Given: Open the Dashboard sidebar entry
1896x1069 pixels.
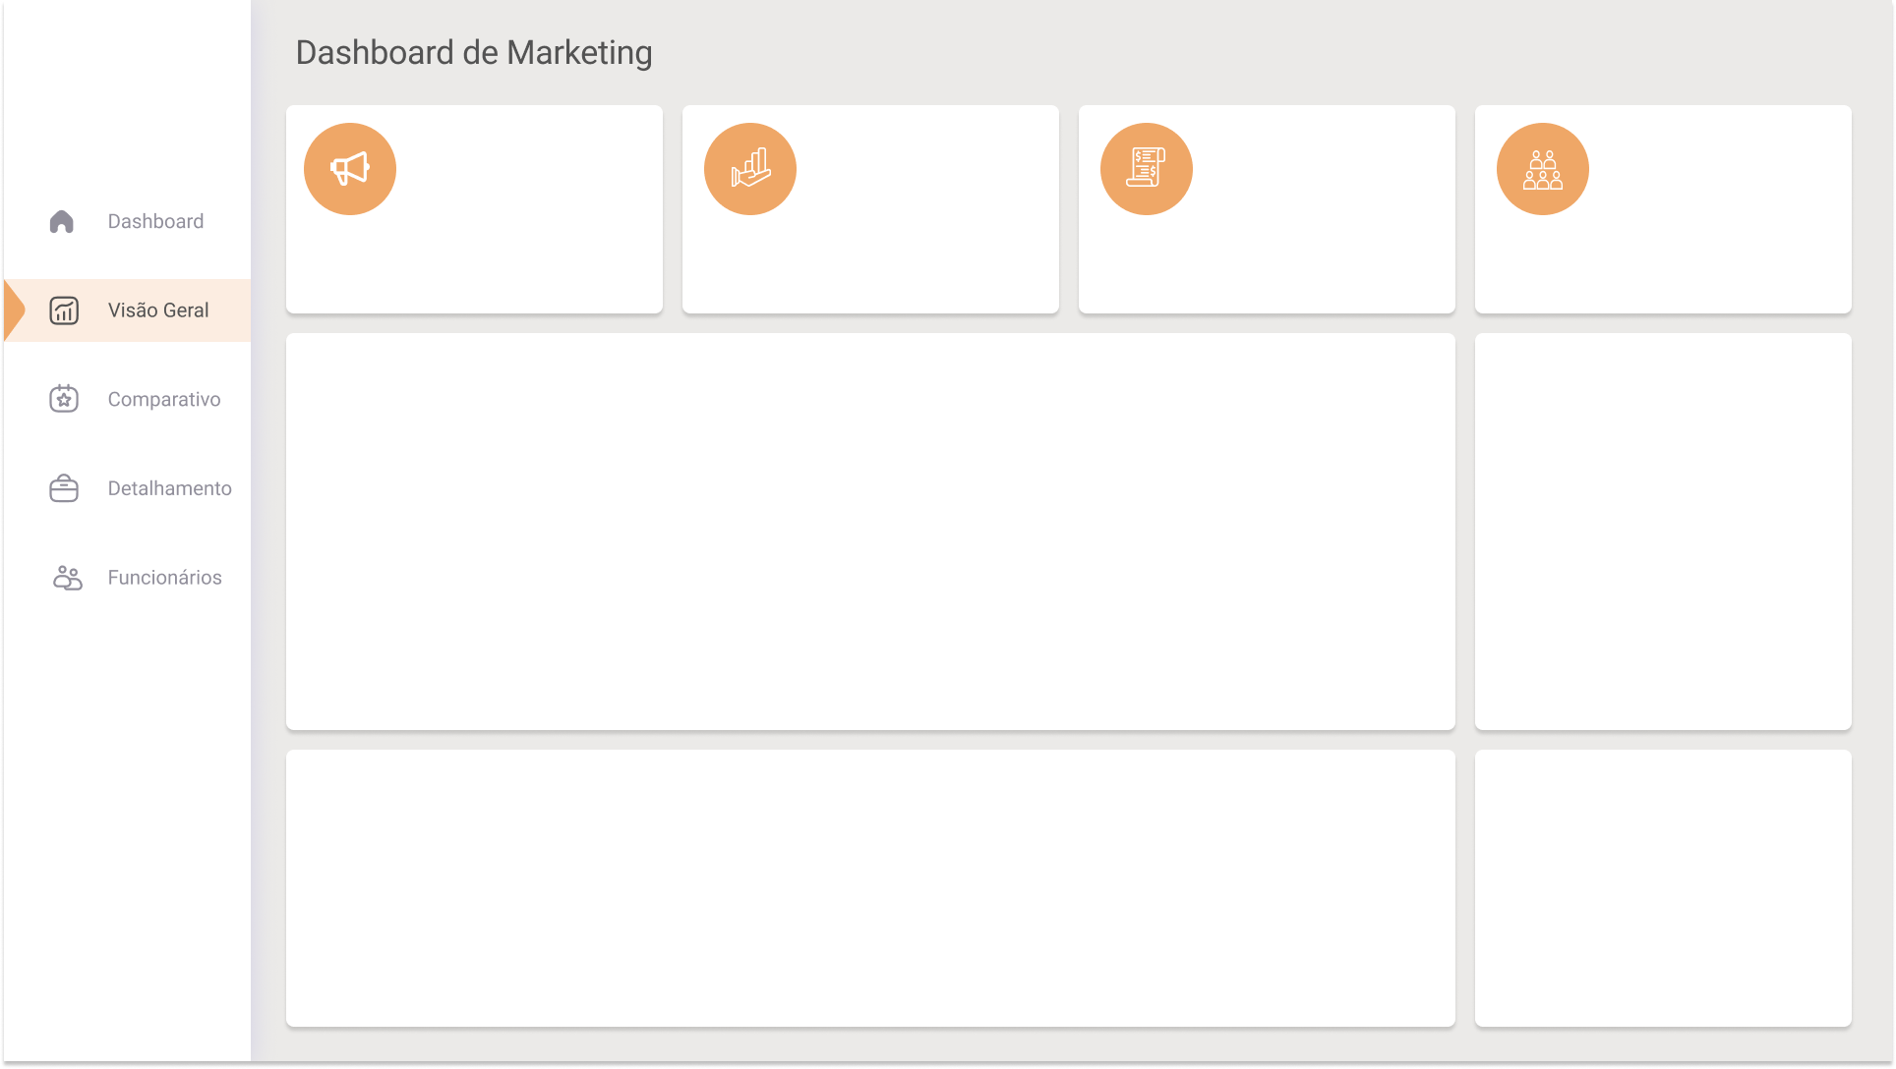Looking at the screenshot, I should click(155, 221).
